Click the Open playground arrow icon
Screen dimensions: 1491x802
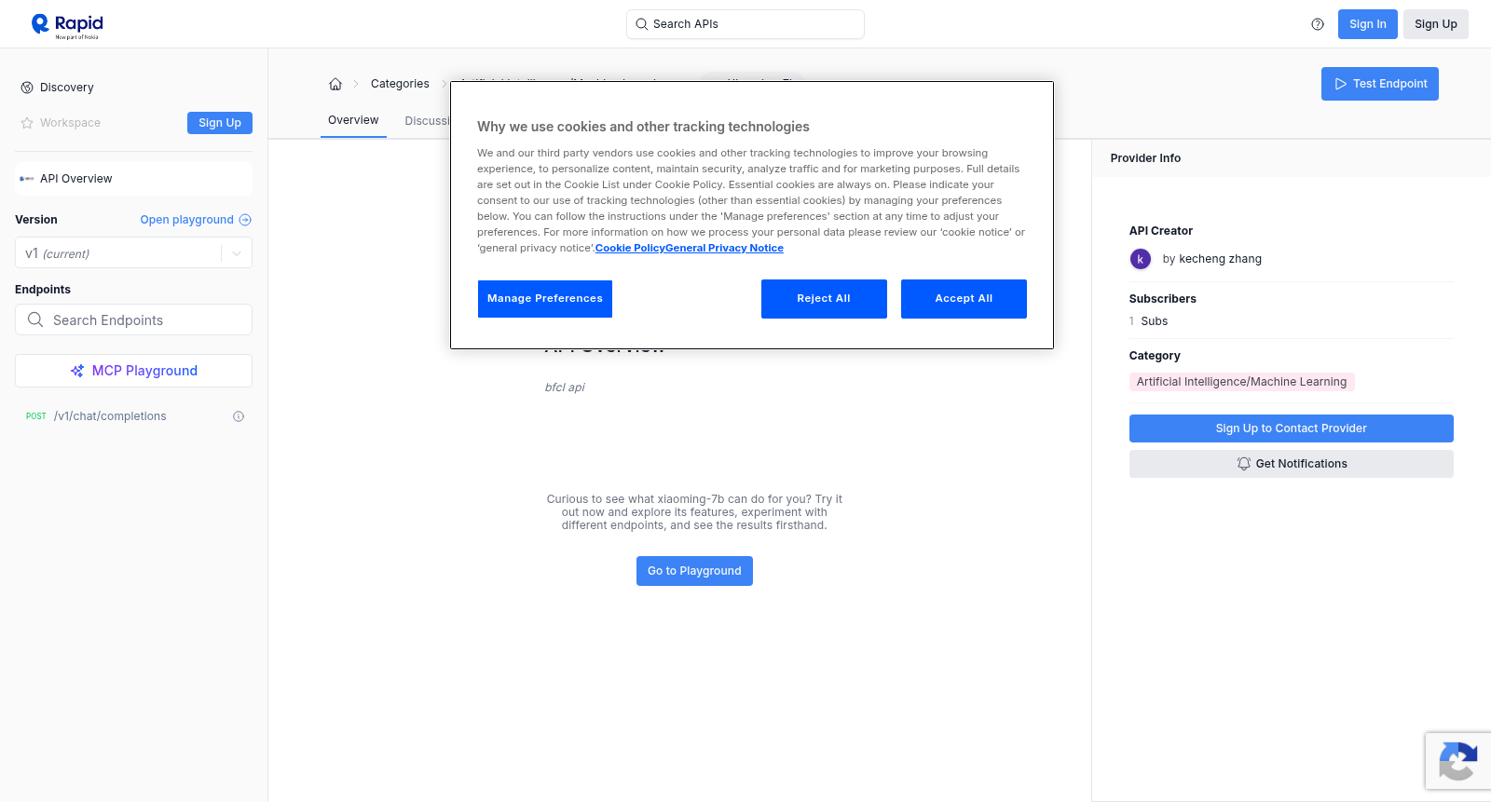coord(245,220)
